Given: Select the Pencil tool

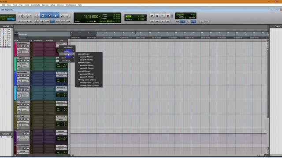Looking at the screenshot, I should [x=68, y=16].
